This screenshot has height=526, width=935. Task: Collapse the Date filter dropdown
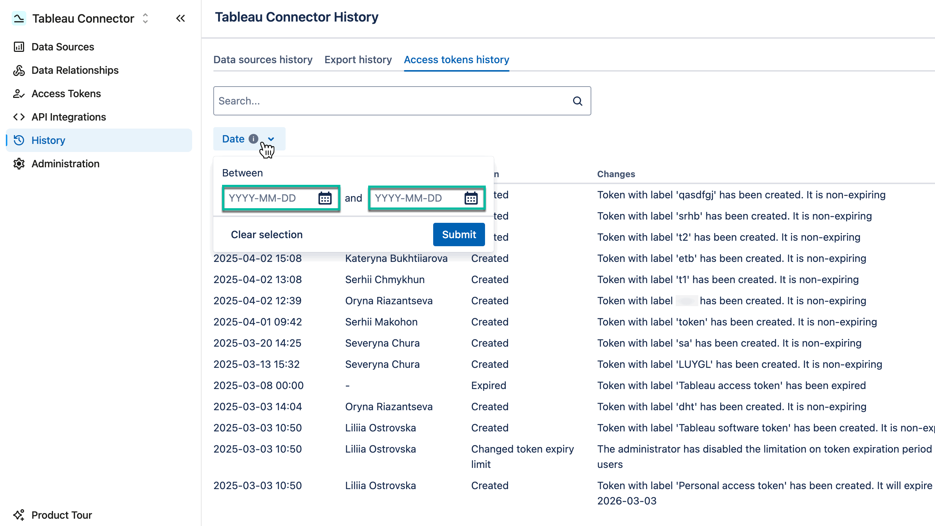tap(271, 139)
